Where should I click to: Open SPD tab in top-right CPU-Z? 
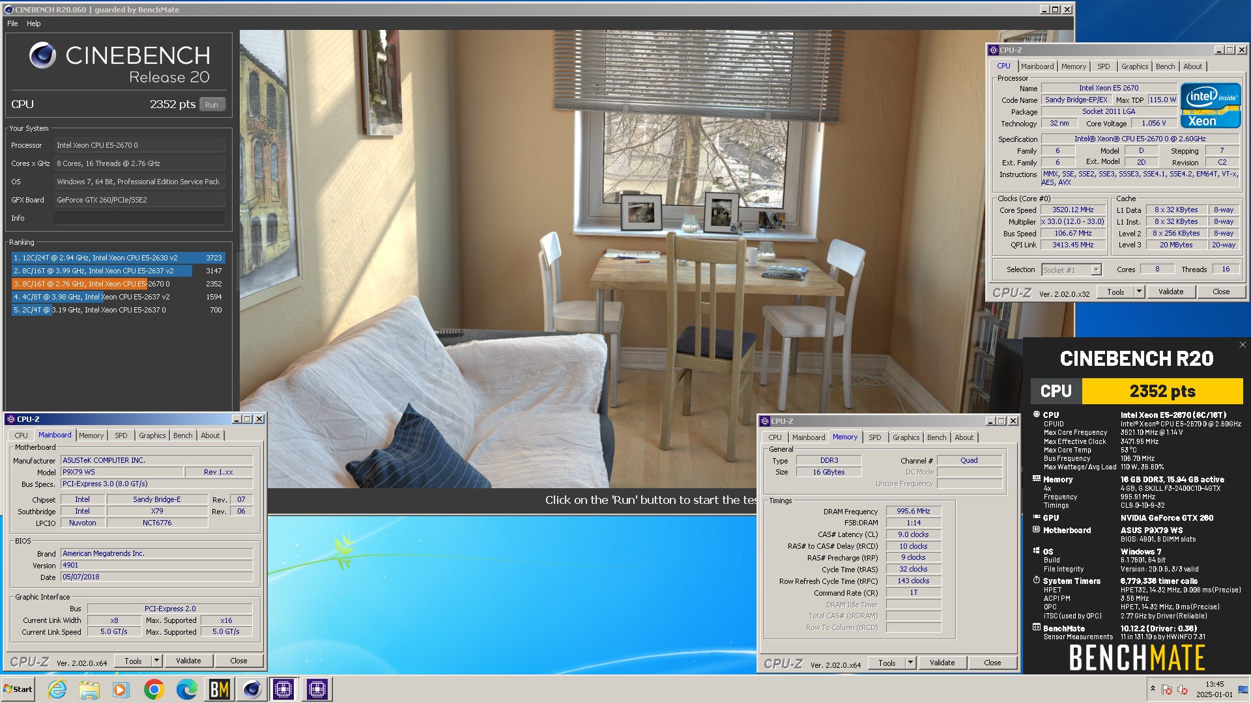pyautogui.click(x=1103, y=66)
